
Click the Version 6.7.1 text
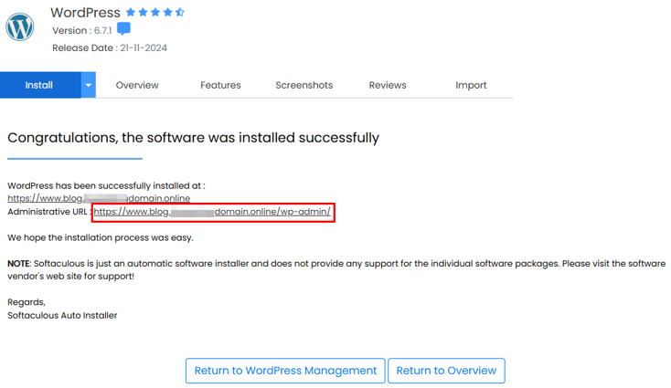point(81,31)
